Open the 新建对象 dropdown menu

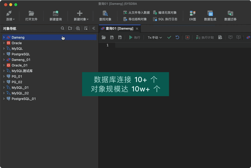[80, 15]
